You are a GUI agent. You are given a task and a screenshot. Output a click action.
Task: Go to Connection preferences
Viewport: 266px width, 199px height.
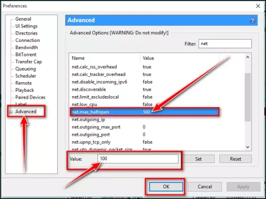pyautogui.click(x=28, y=40)
